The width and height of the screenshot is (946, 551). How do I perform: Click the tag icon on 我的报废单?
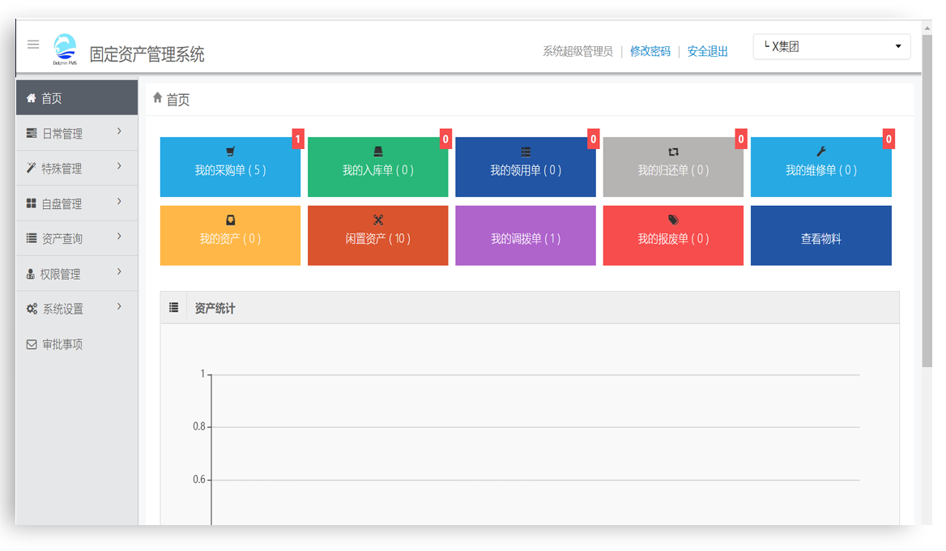pyautogui.click(x=673, y=220)
